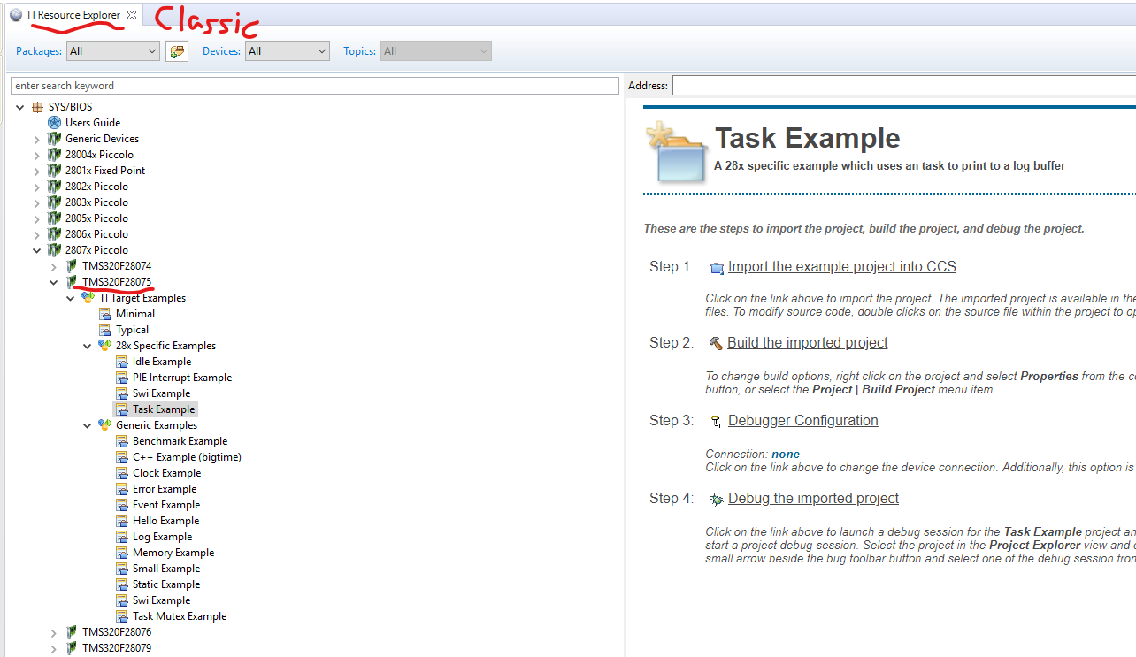Image resolution: width=1136 pixels, height=657 pixels.
Task: Click the Minimal example project icon
Action: [105, 314]
